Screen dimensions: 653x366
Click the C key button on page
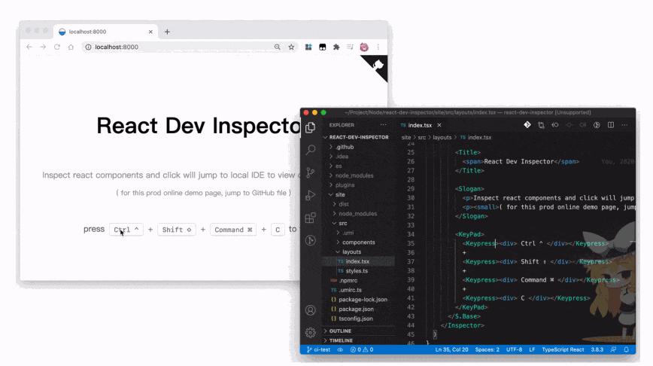click(278, 229)
